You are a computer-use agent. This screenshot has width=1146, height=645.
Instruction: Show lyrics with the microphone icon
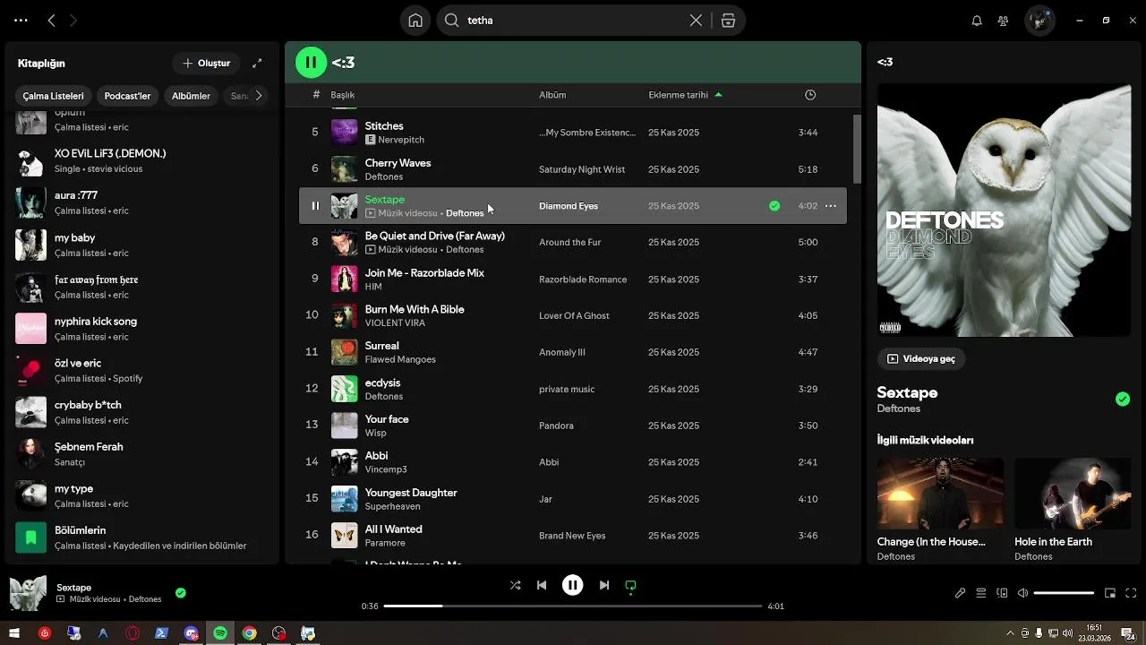(960, 593)
